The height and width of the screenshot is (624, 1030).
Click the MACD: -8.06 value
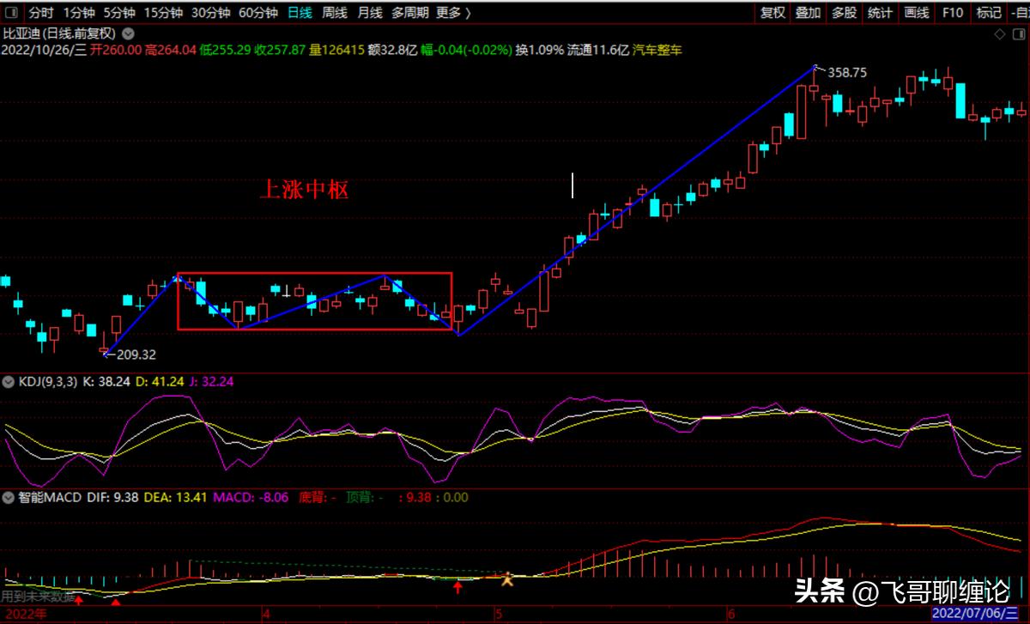251,497
